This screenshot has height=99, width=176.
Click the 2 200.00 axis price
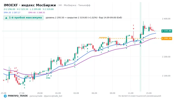click(166, 57)
